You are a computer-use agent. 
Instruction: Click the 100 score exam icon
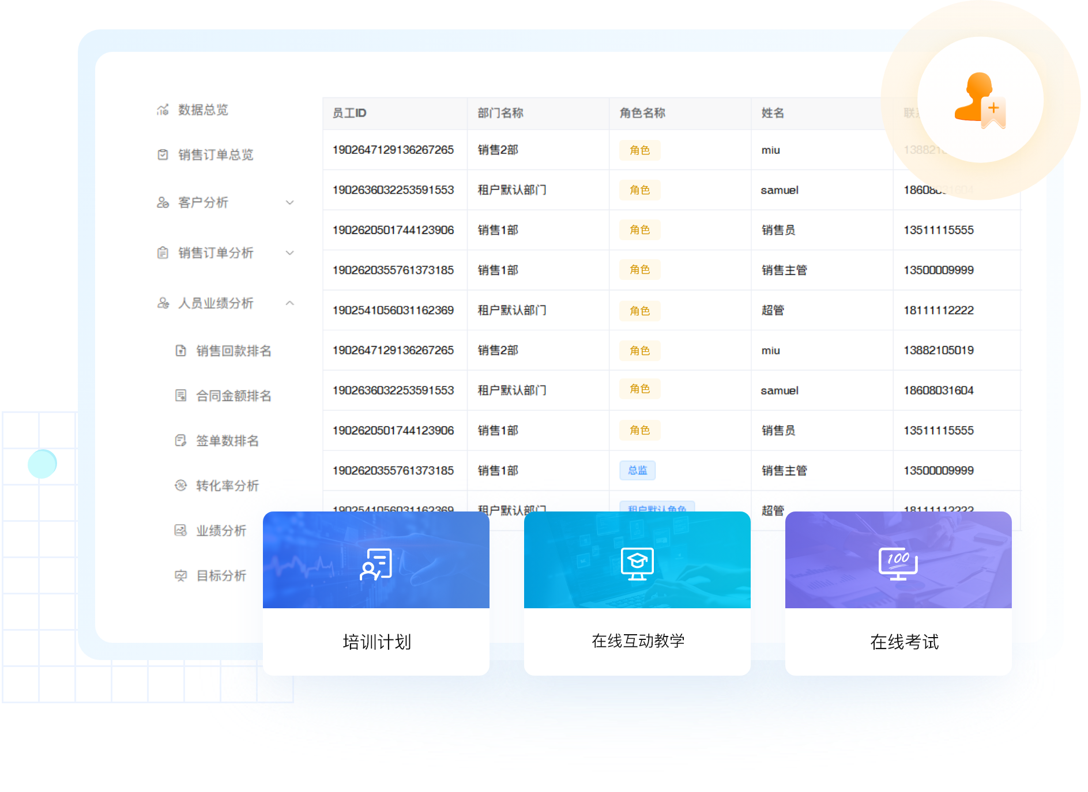click(x=898, y=563)
